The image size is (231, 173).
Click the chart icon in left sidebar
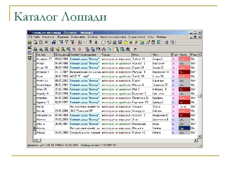point(30,47)
